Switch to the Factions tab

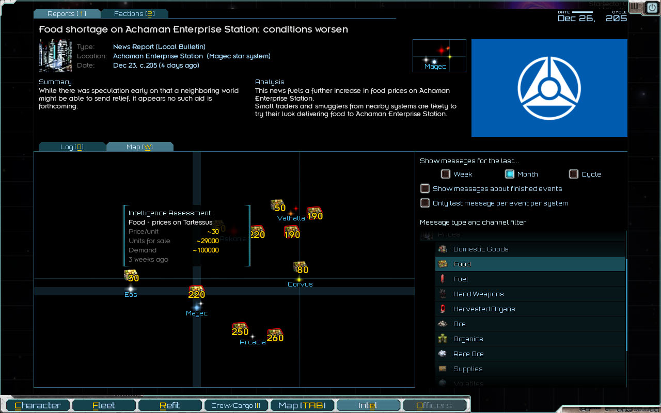[135, 14]
